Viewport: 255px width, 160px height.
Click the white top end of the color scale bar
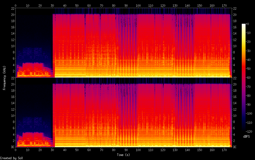244,25
